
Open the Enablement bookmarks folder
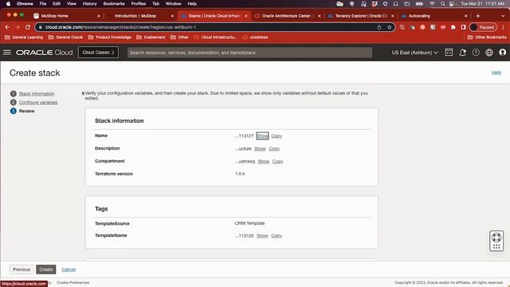[151, 37]
